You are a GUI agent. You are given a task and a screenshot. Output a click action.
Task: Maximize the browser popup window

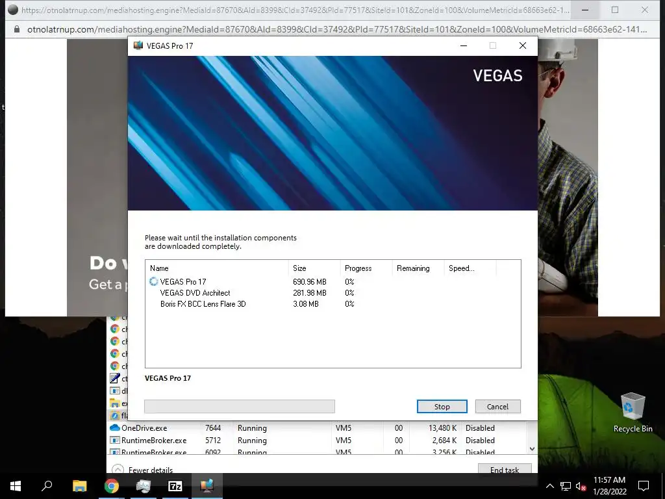tap(615, 10)
